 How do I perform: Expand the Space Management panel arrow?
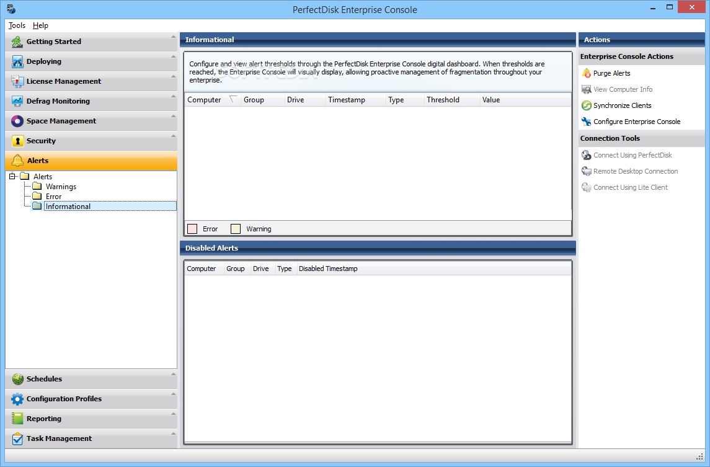[174, 116]
